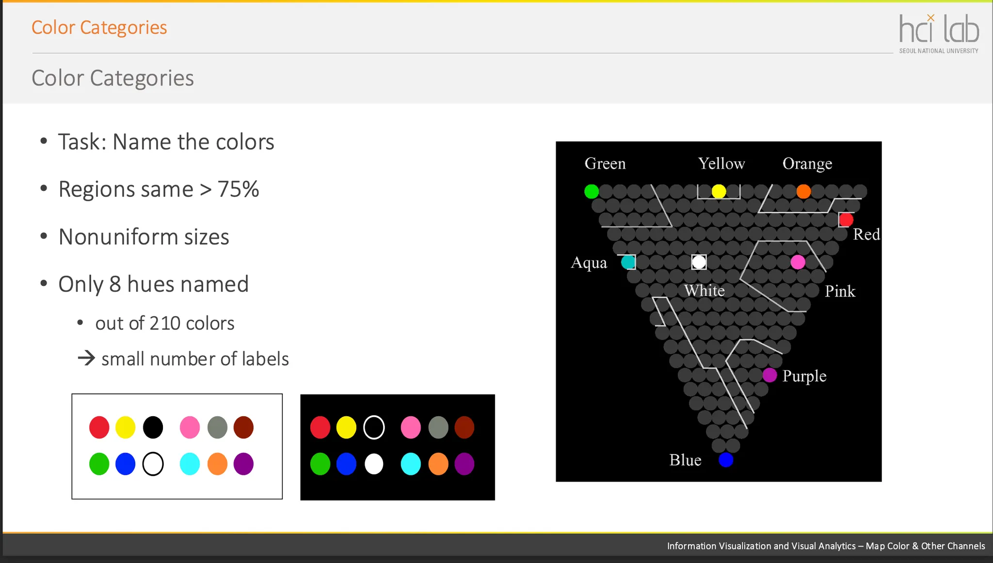This screenshot has height=563, width=993.
Task: Click the green dot labeled Green
Action: 591,191
